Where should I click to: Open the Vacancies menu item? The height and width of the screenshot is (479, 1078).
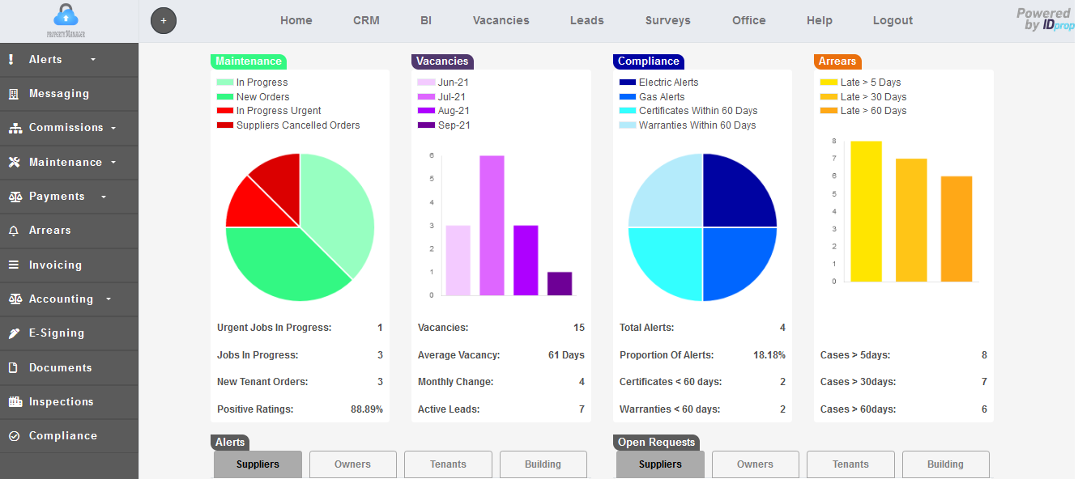pos(501,20)
